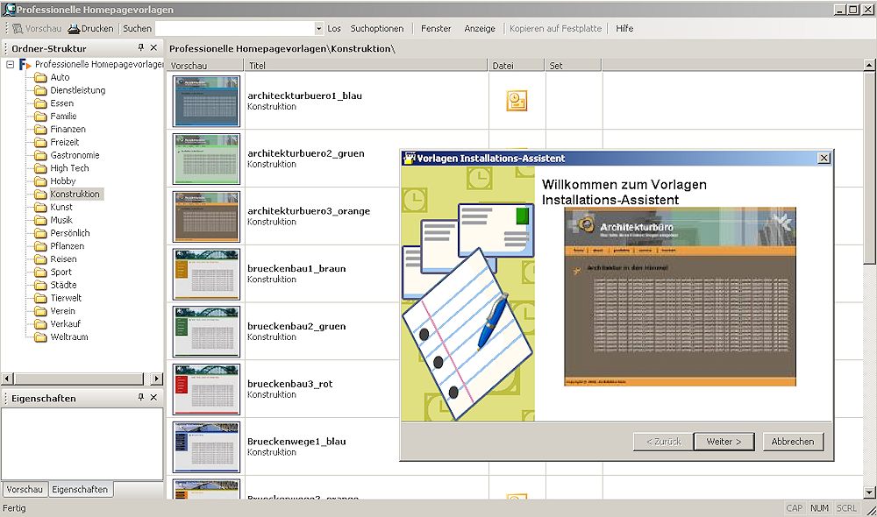Select the Hobby folder icon
Viewport: 877px width, 517px height.
39,181
